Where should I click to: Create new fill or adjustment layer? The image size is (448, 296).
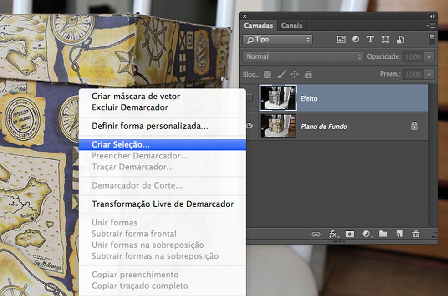(367, 234)
